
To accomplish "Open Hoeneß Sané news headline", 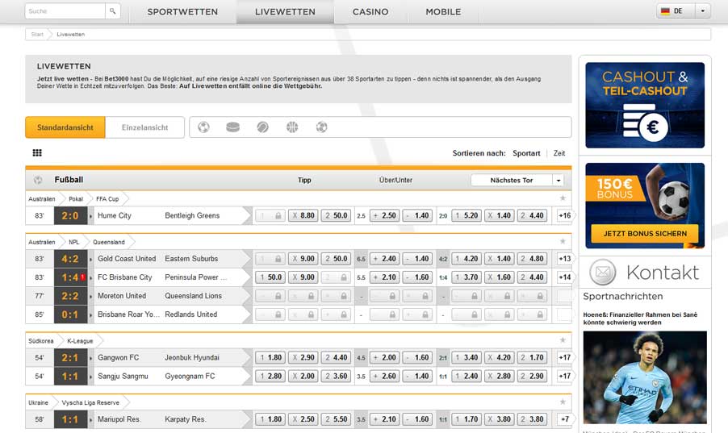I will click(x=640, y=319).
